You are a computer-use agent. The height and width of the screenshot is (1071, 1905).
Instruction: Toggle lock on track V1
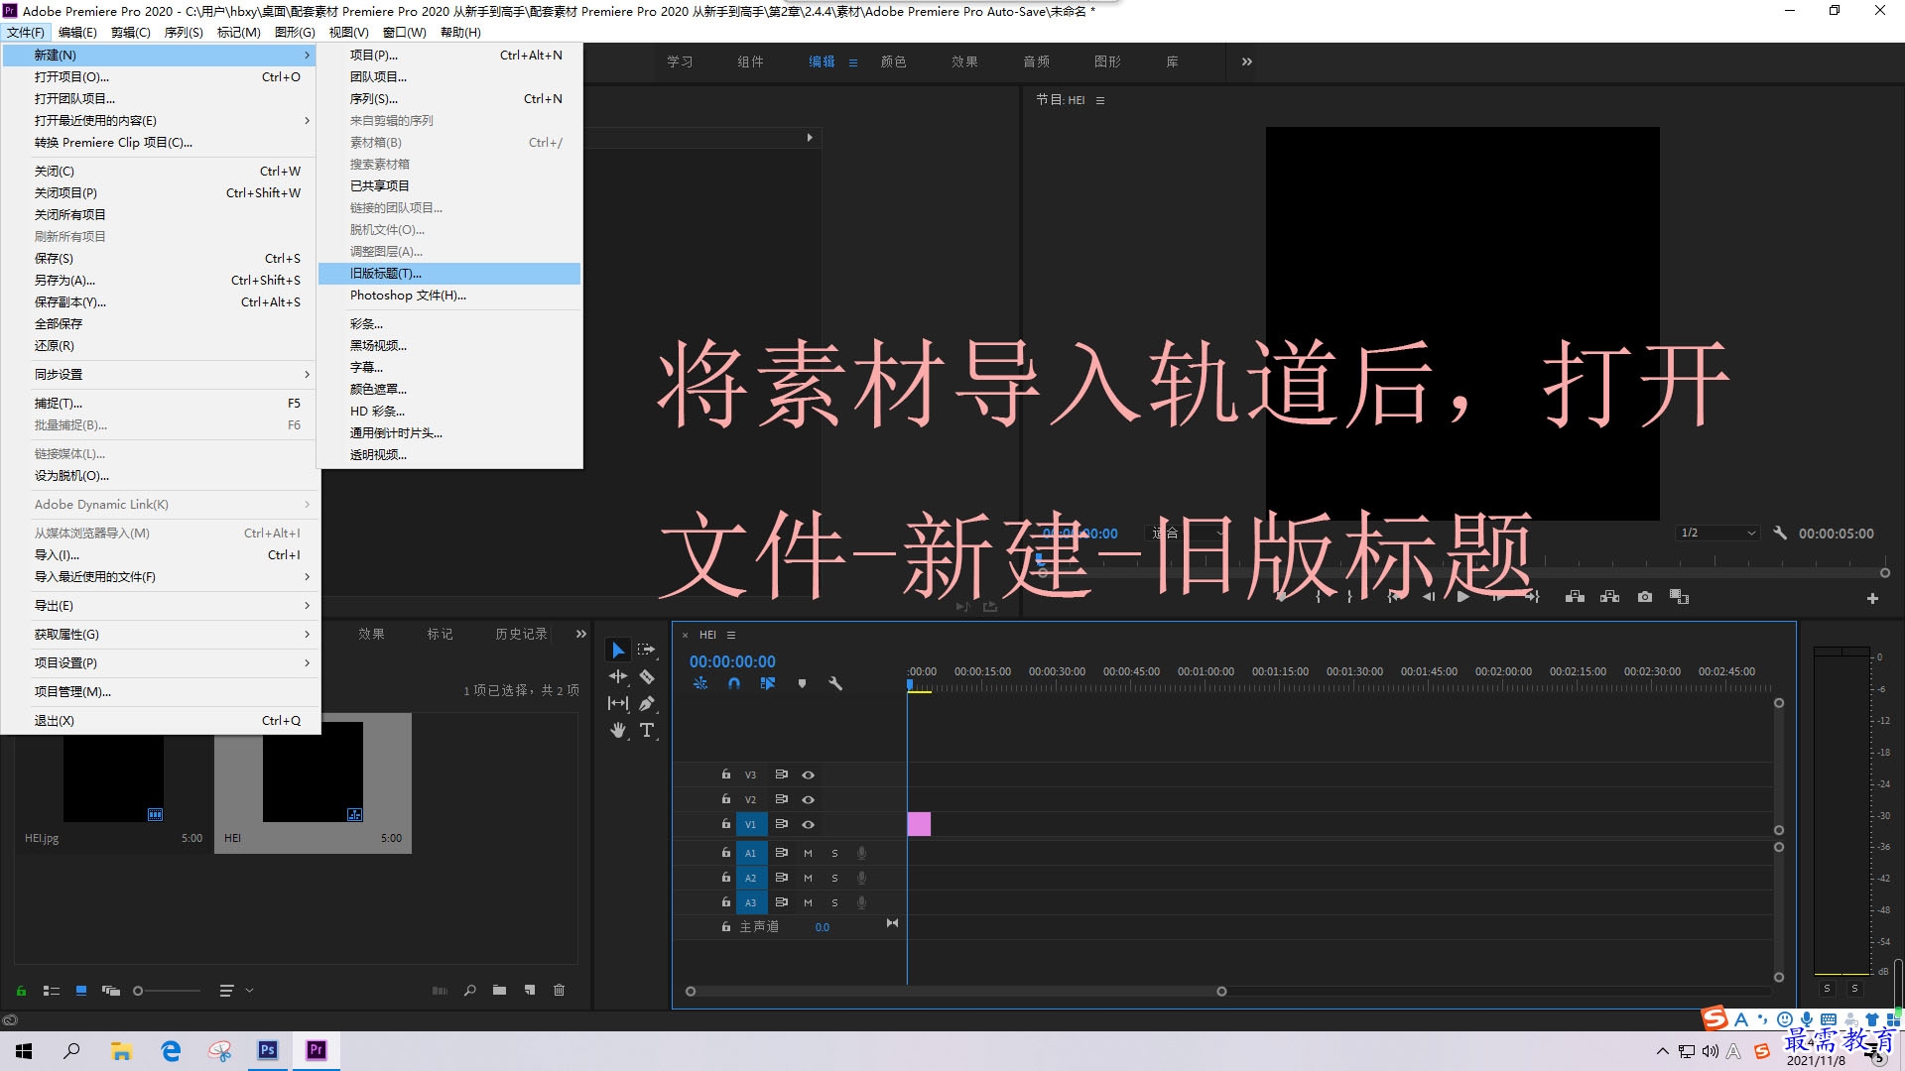click(x=726, y=824)
